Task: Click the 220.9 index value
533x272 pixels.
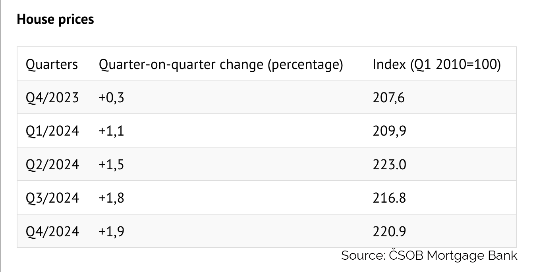Action: [x=389, y=231]
